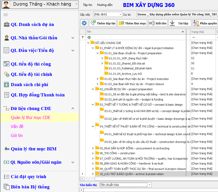Click the Quản lý thư mục BIM icon

pyautogui.click(x=6, y=149)
